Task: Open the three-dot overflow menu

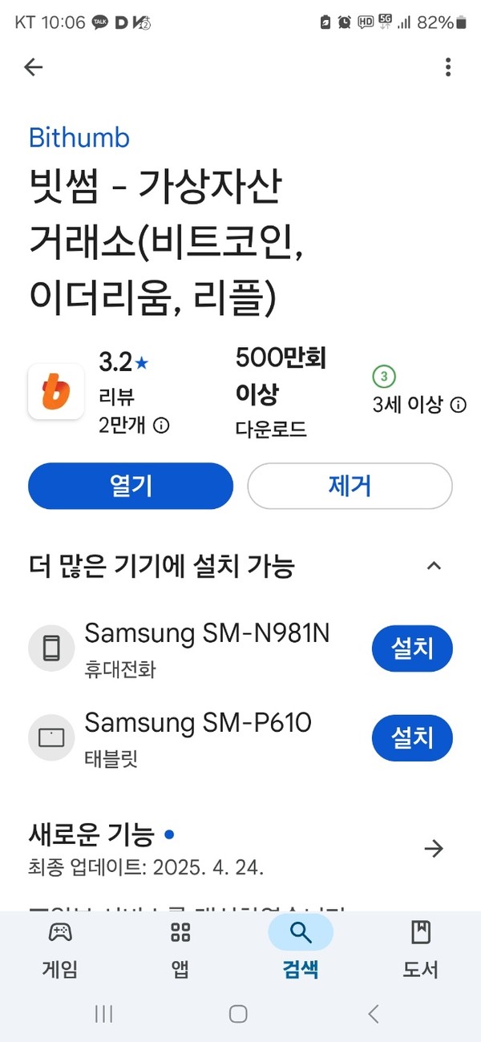Action: pos(448,67)
